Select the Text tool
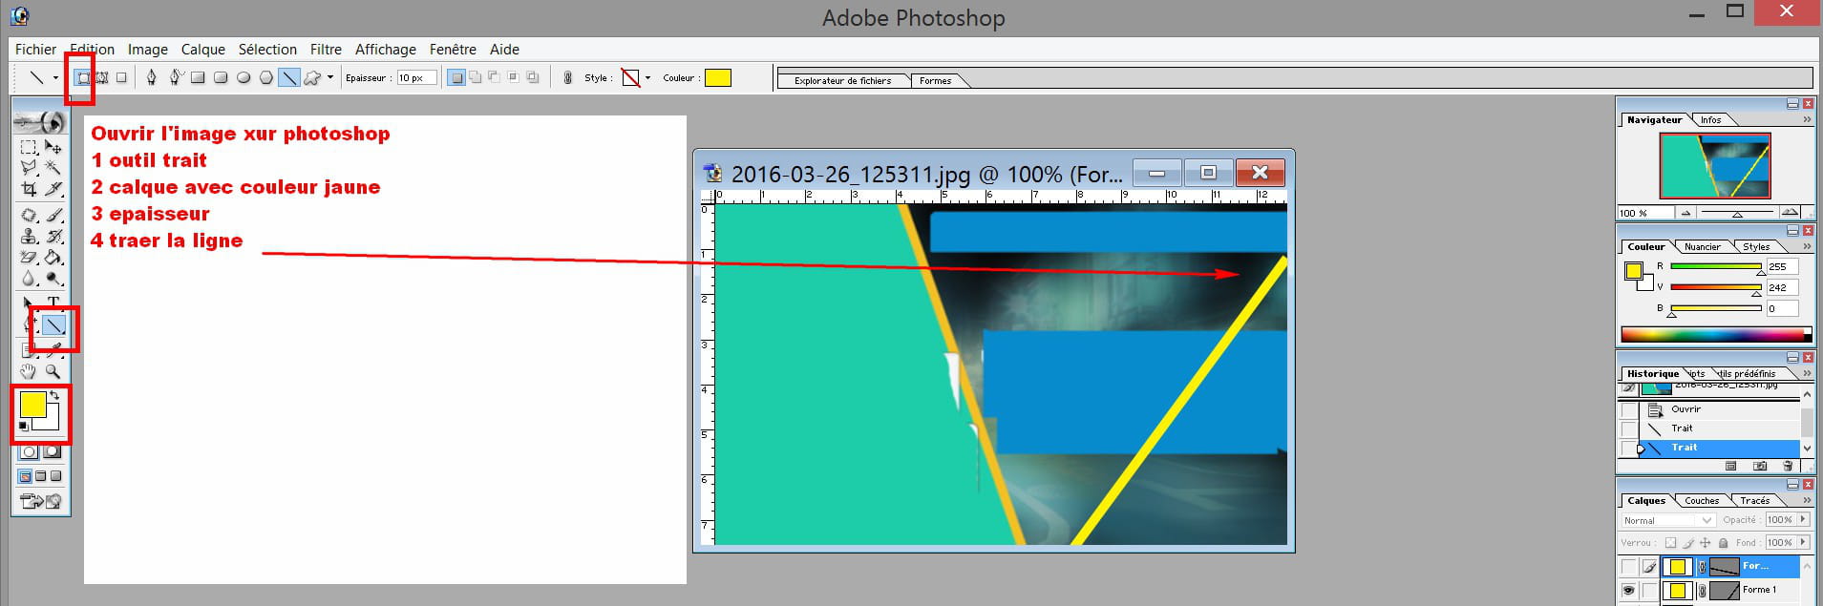The width and height of the screenshot is (1823, 606). (x=53, y=303)
